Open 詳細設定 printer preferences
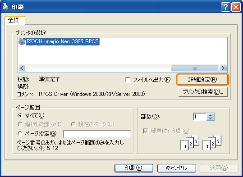Screen dimensions: 243x177 click(x=202, y=80)
